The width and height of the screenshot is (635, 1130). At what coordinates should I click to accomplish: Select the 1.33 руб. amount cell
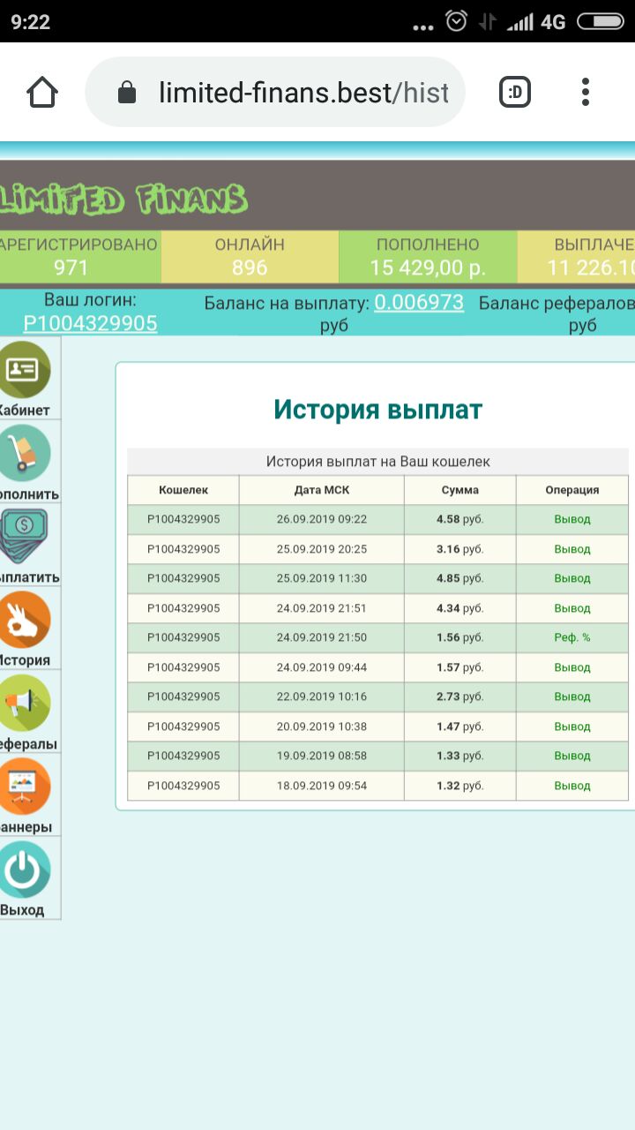[460, 756]
